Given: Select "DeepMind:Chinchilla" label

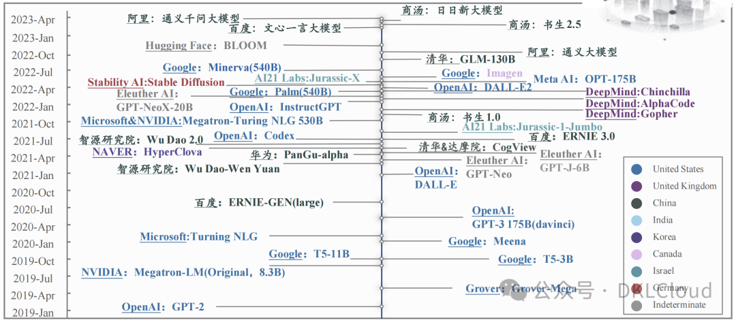Looking at the screenshot, I should (x=638, y=91).
